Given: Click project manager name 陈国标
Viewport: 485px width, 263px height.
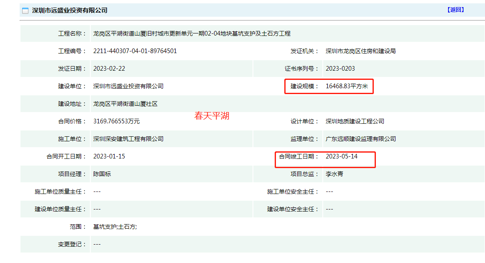Looking at the screenshot, I should [x=102, y=174].
